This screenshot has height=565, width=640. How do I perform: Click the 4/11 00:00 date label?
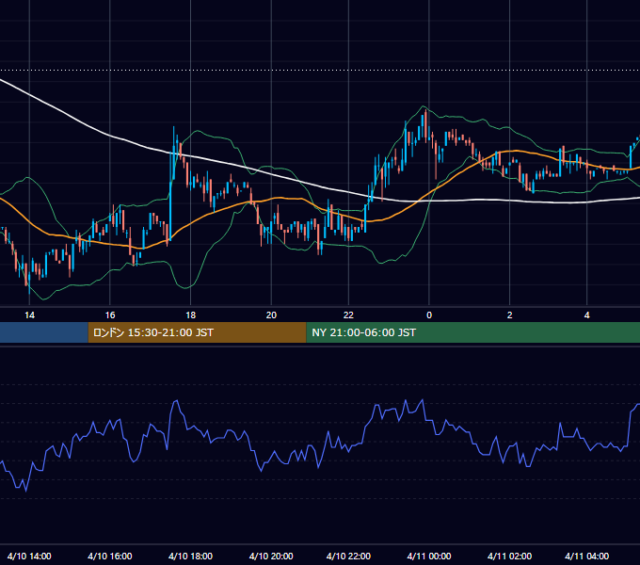429,556
